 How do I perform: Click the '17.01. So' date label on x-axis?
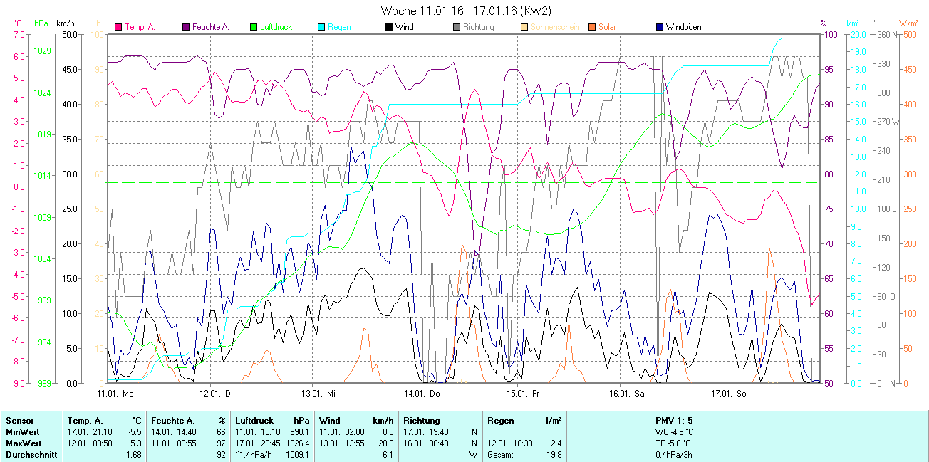(729, 393)
